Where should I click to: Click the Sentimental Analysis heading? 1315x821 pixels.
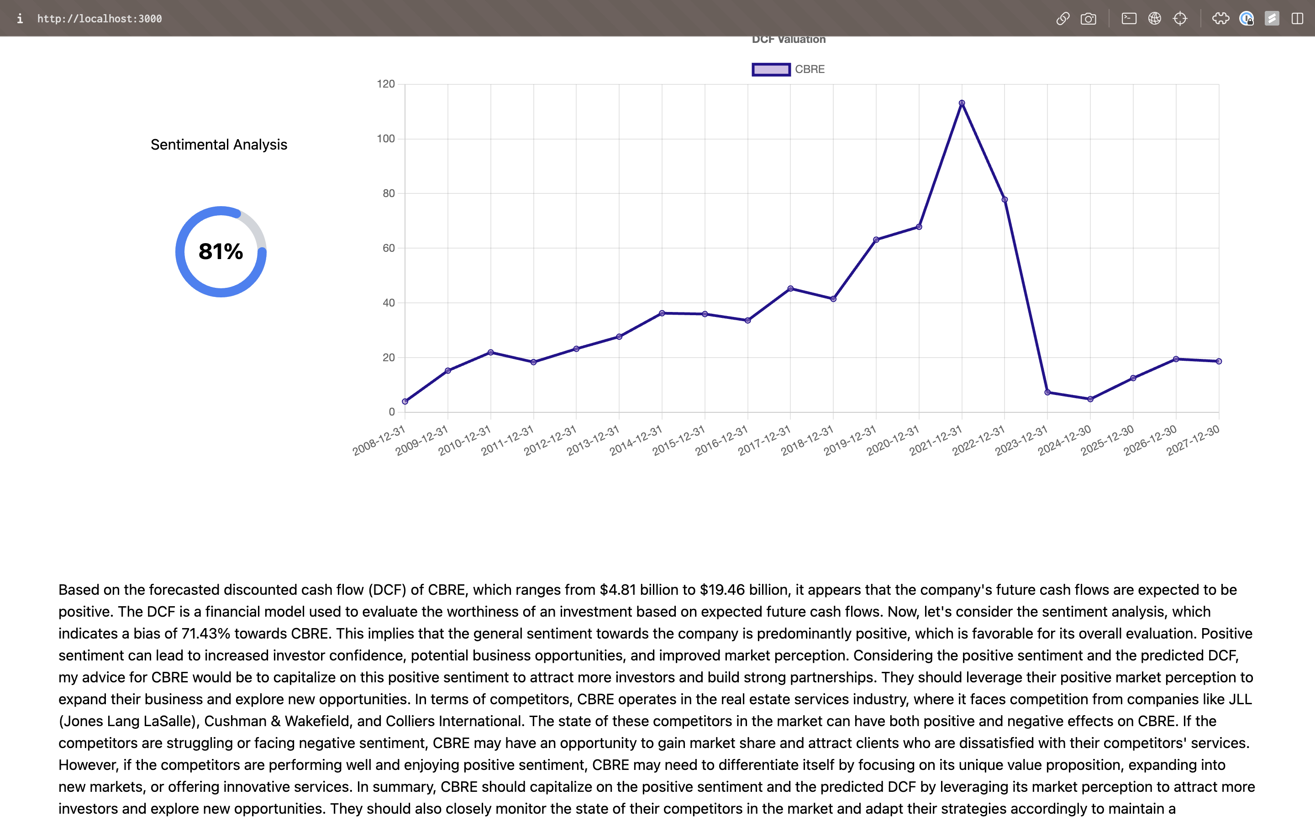218,145
